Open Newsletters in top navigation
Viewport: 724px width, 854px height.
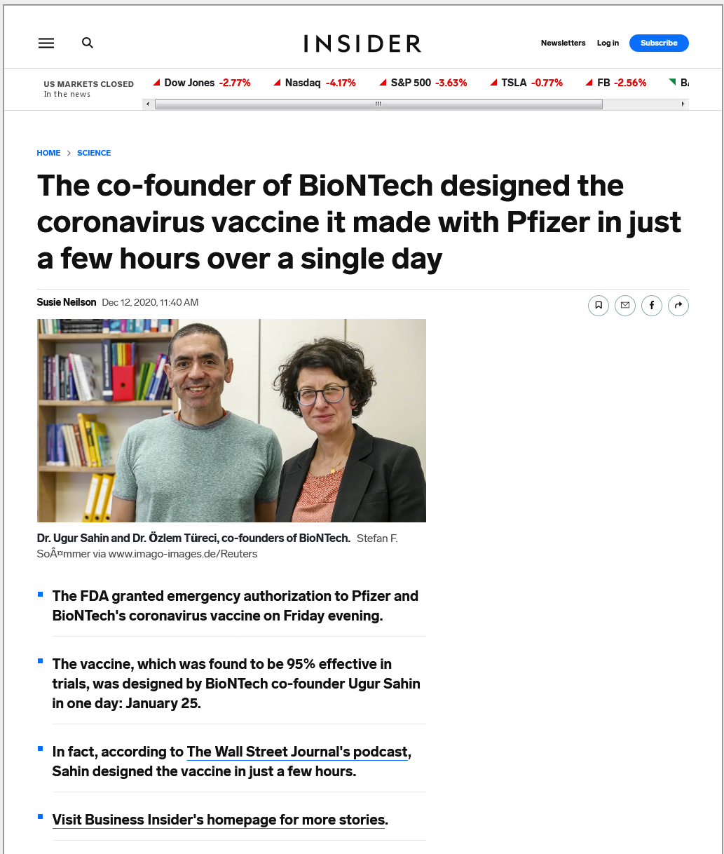[x=563, y=43]
